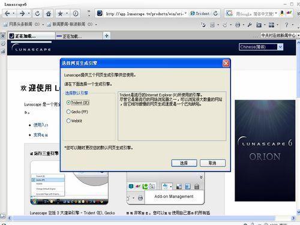Switch to the second loading tab
Image resolution: width=300 pixels, height=225 pixels.
click(79, 36)
